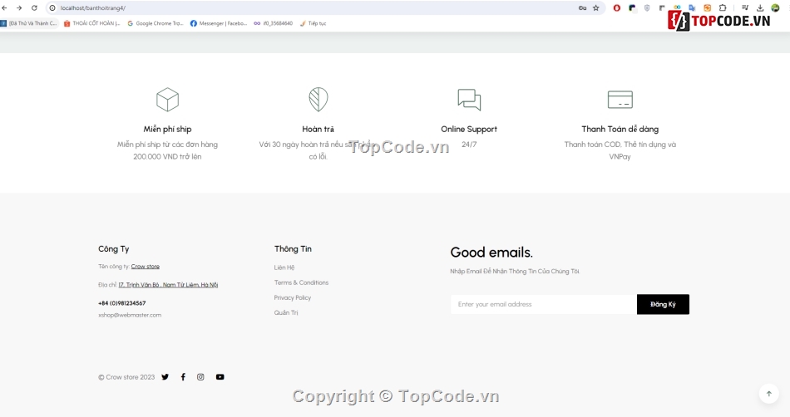
Task: Open the Messenger | Facebook bookmark
Action: [219, 23]
